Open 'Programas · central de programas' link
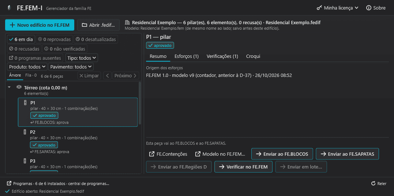 [58, 184]
